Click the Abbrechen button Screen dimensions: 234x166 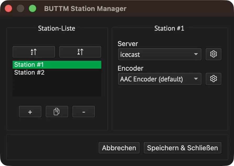coord(119,148)
